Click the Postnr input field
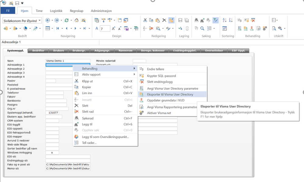 51,81
